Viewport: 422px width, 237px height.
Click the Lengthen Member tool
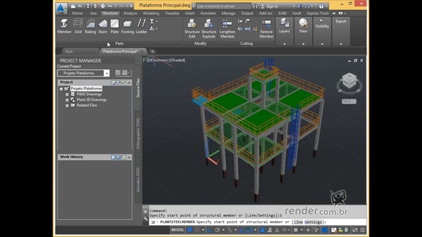pos(227,28)
